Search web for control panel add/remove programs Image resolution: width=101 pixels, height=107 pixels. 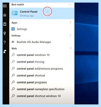pos(42,68)
